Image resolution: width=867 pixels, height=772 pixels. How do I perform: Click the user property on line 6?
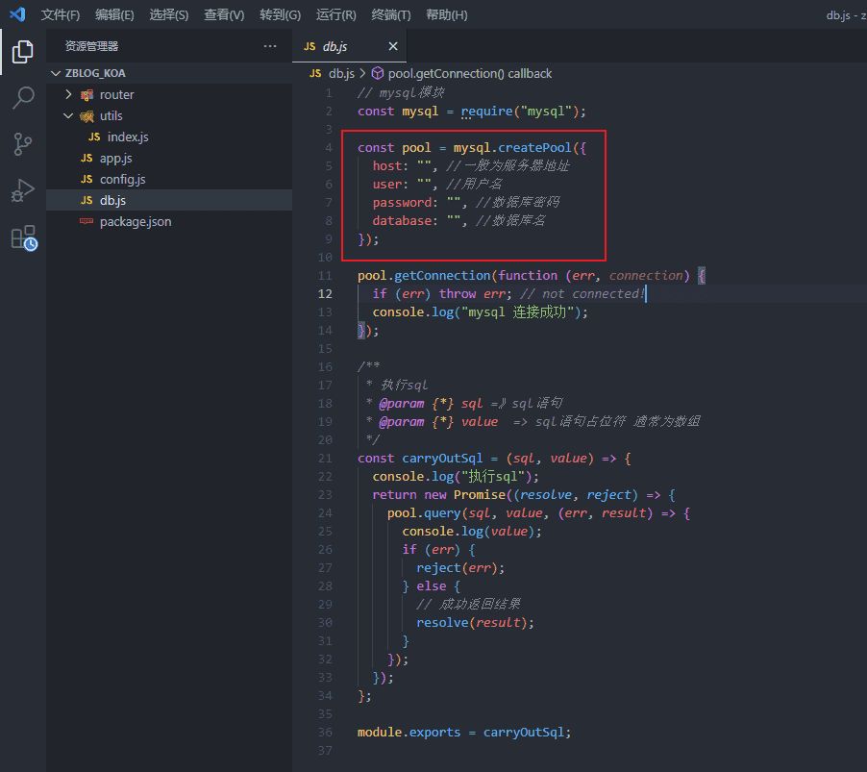pos(386,185)
